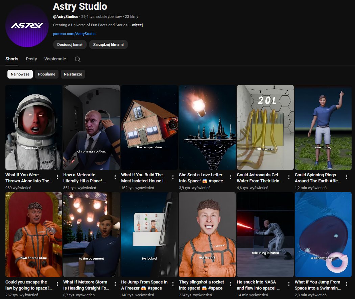Play the 'reflecting infrared' laser thumbnail
Image resolution: width=355 pixels, height=299 pixels.
click(265, 235)
